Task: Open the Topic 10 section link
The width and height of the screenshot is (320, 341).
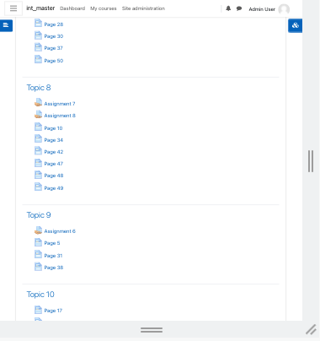Action: (40, 295)
